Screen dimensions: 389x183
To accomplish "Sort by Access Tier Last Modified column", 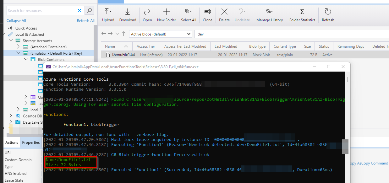I will pyautogui.click(x=185, y=46).
